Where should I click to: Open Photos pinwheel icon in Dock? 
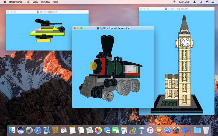[x=98, y=130]
